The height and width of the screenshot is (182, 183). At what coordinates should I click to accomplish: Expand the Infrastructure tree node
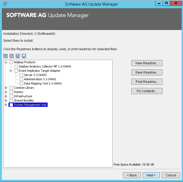click(x=6, y=96)
